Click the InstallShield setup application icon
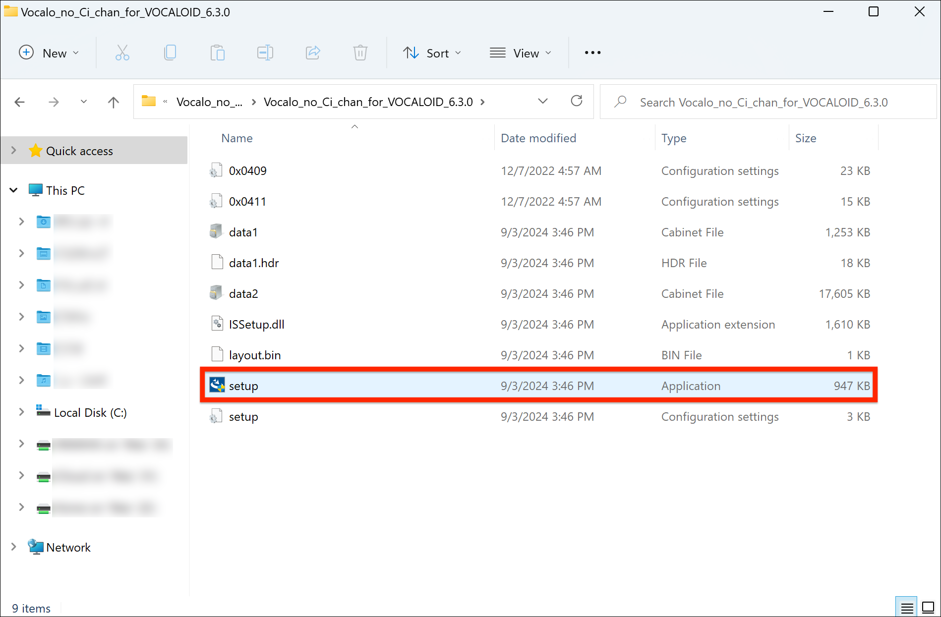The width and height of the screenshot is (941, 617). click(217, 385)
